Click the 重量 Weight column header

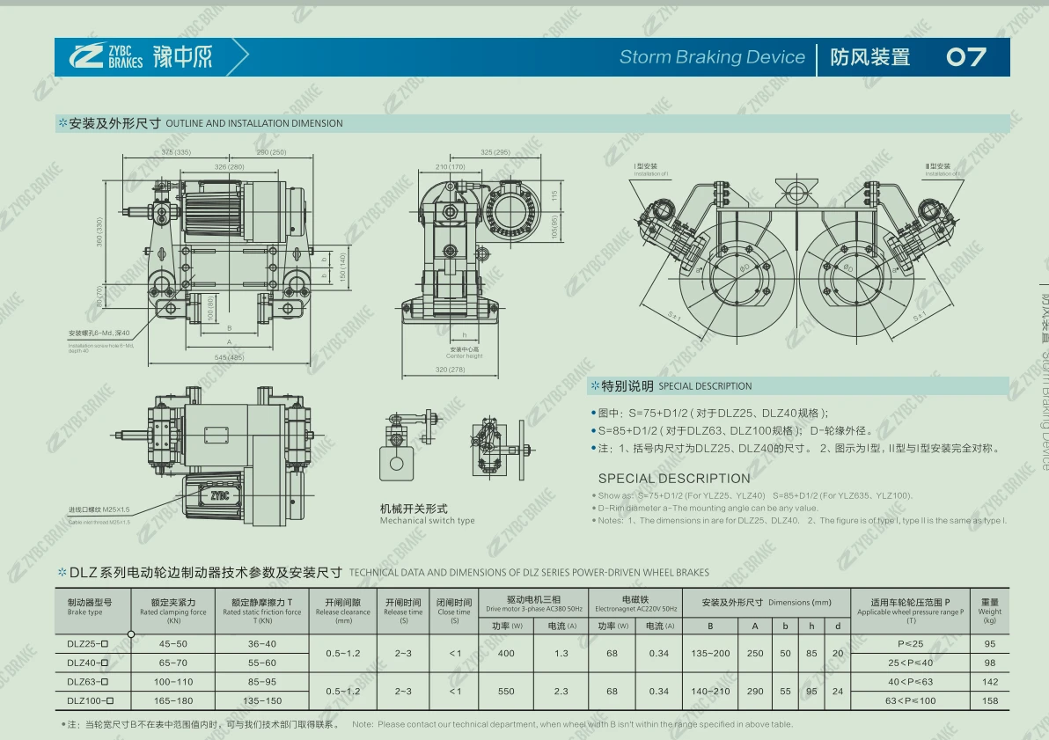pyautogui.click(x=989, y=611)
